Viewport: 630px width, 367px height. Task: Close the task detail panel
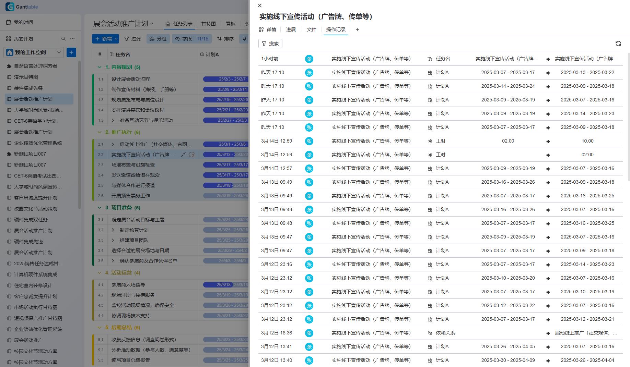(260, 5)
